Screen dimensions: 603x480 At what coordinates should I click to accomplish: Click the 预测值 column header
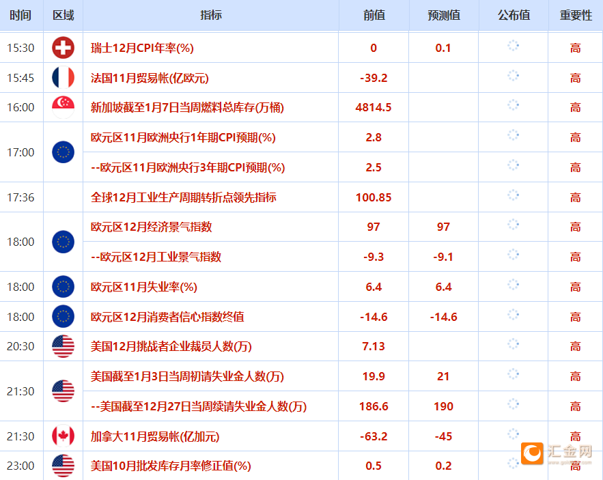point(443,15)
